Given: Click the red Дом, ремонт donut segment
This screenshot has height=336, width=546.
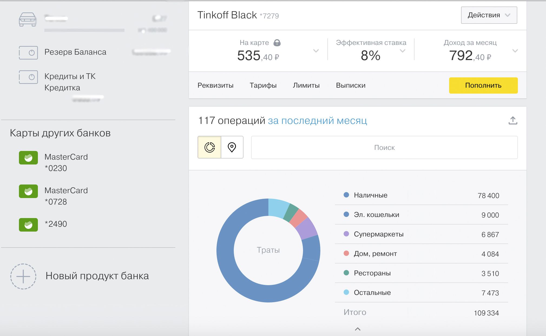Looking at the screenshot, I should 298,218.
